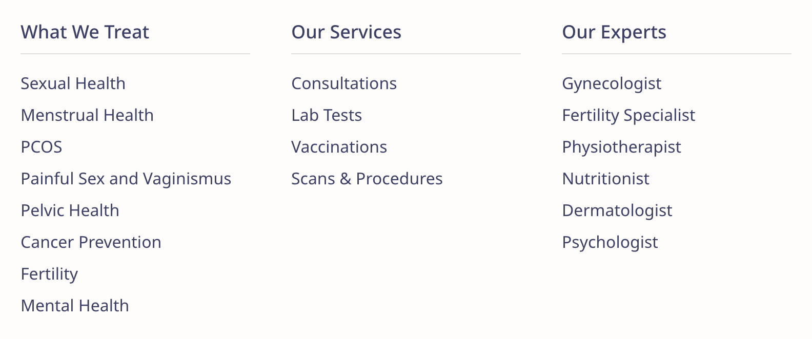Viewport: 812px width, 339px height.
Task: Open the Sexual Health link
Action: point(73,83)
